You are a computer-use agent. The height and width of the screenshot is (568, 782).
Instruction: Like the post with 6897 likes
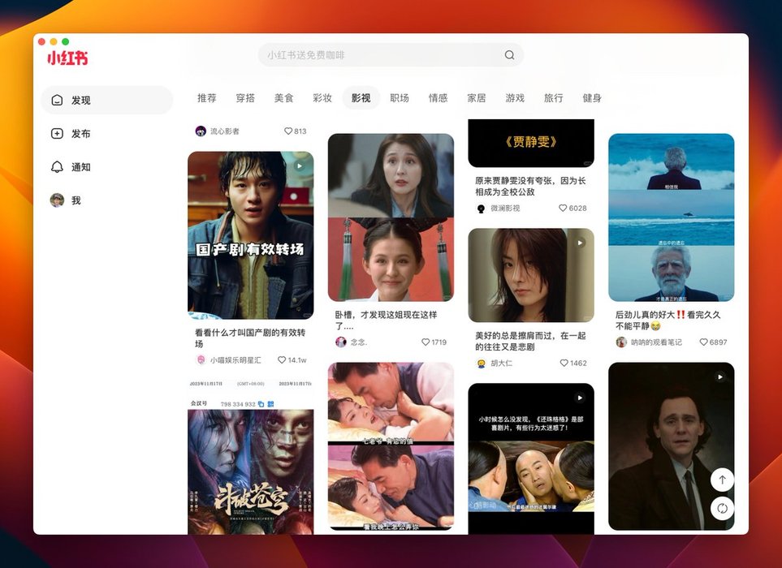704,342
